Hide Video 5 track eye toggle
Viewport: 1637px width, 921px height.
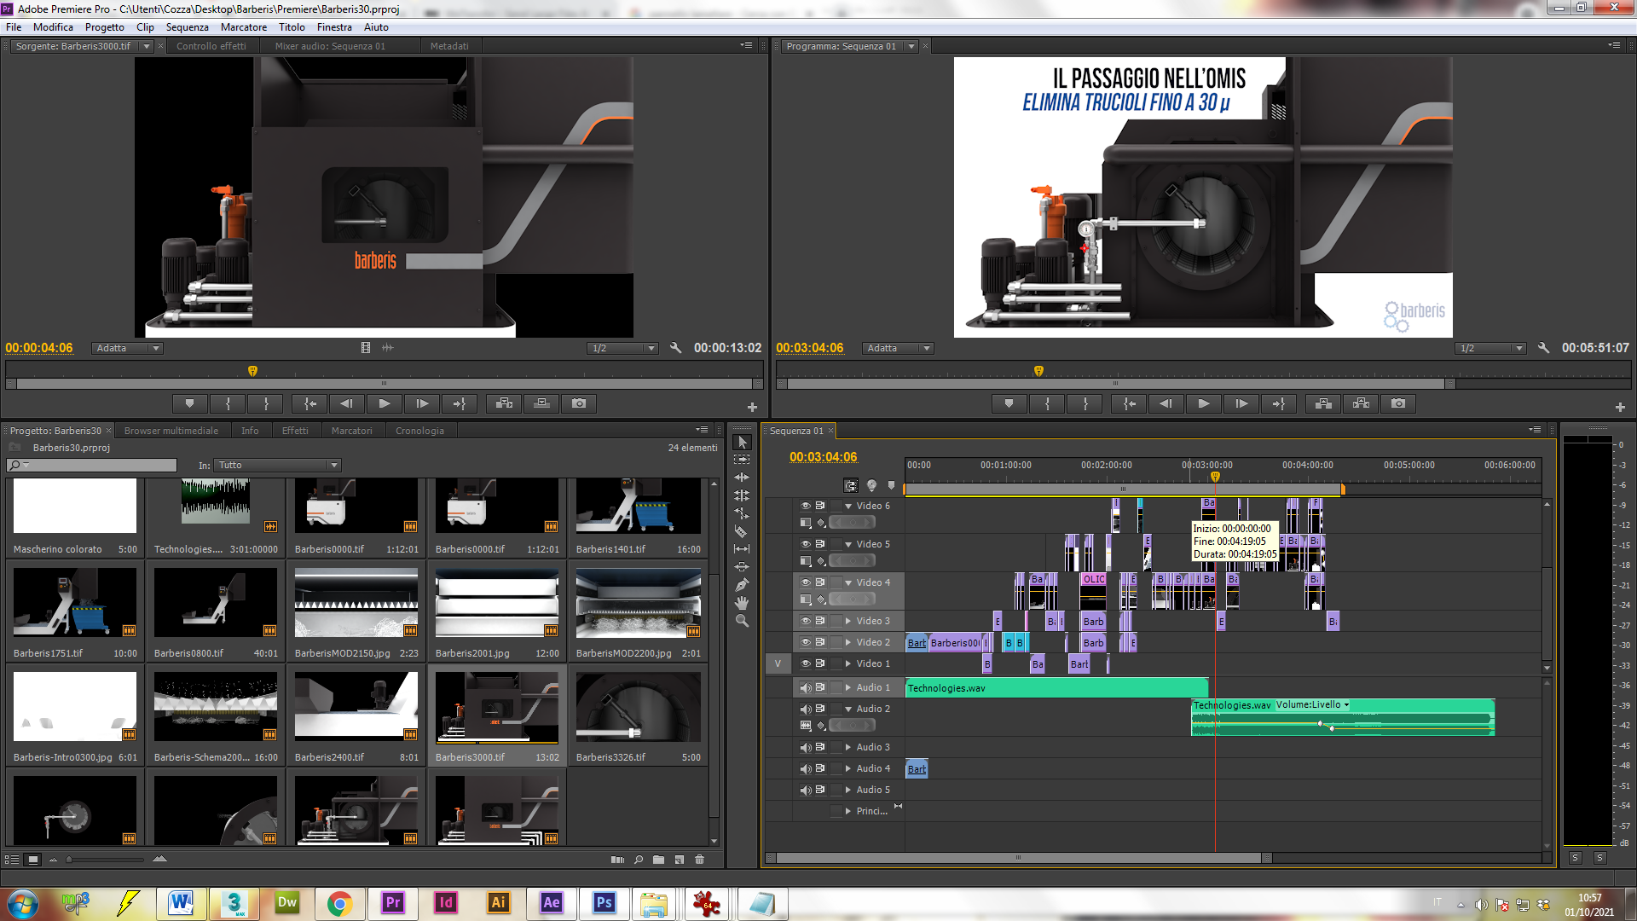(x=805, y=544)
